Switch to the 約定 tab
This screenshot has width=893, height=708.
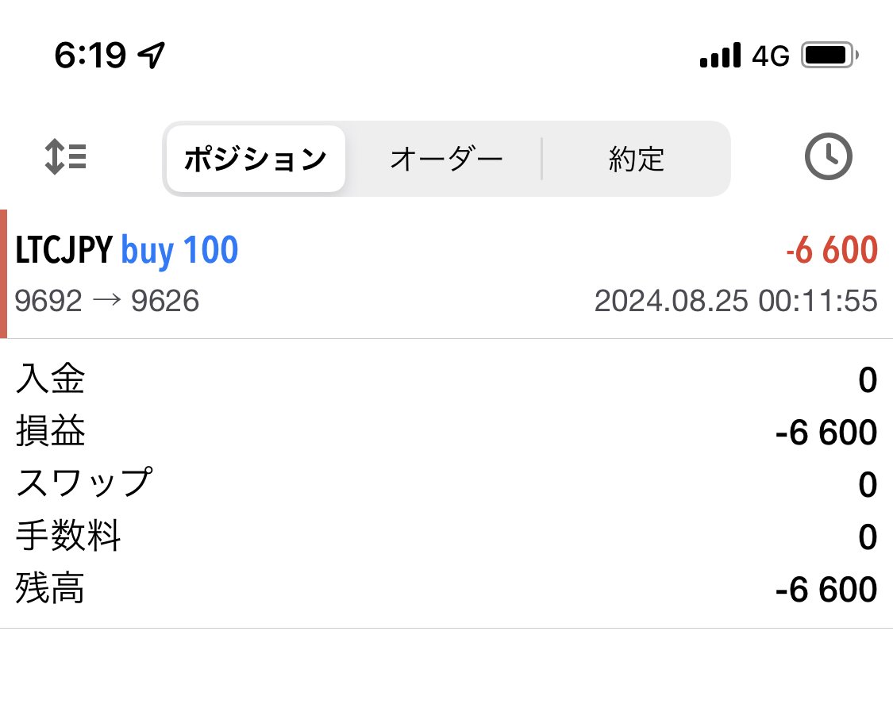coord(636,159)
